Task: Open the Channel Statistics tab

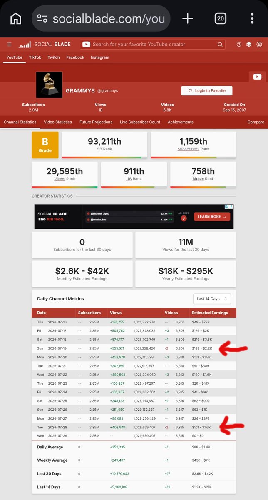Action: [x=20, y=122]
